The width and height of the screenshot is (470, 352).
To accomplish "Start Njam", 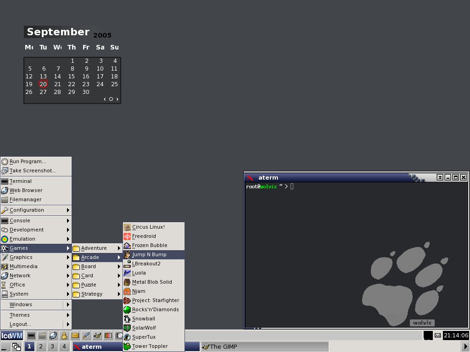I will pyautogui.click(x=153, y=291).
